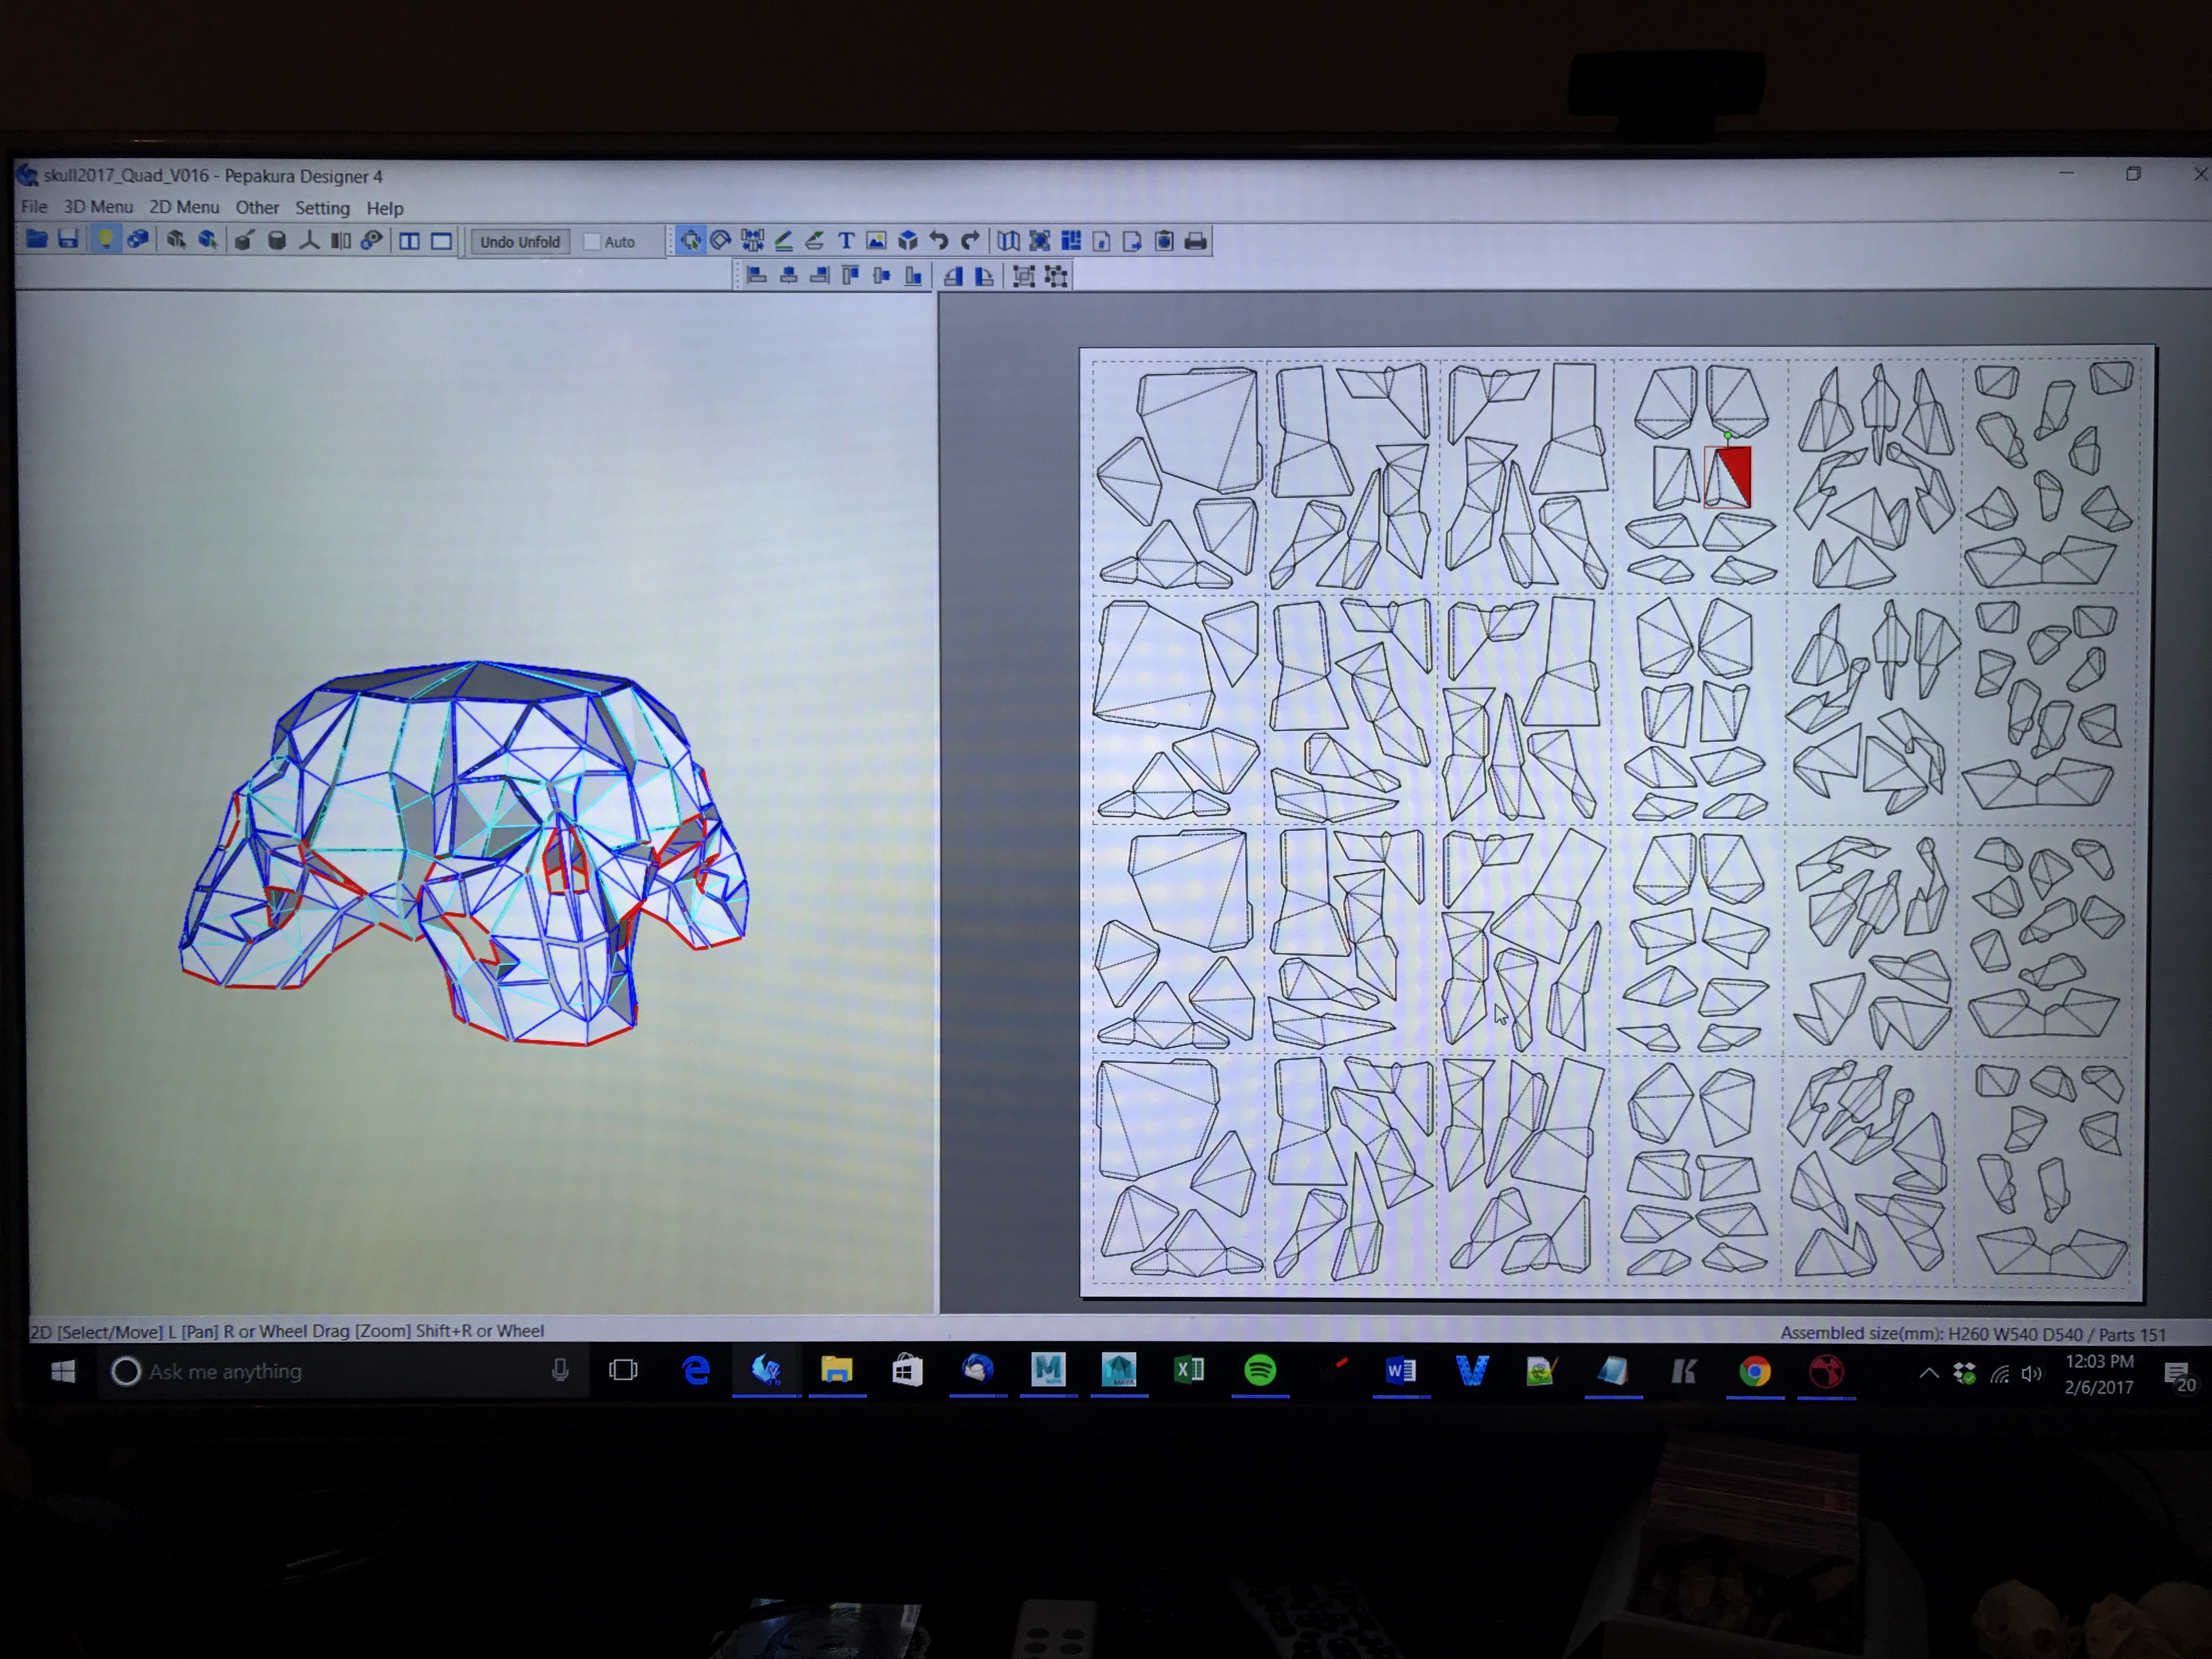
Task: Click the Undo arrow icon
Action: (x=939, y=241)
